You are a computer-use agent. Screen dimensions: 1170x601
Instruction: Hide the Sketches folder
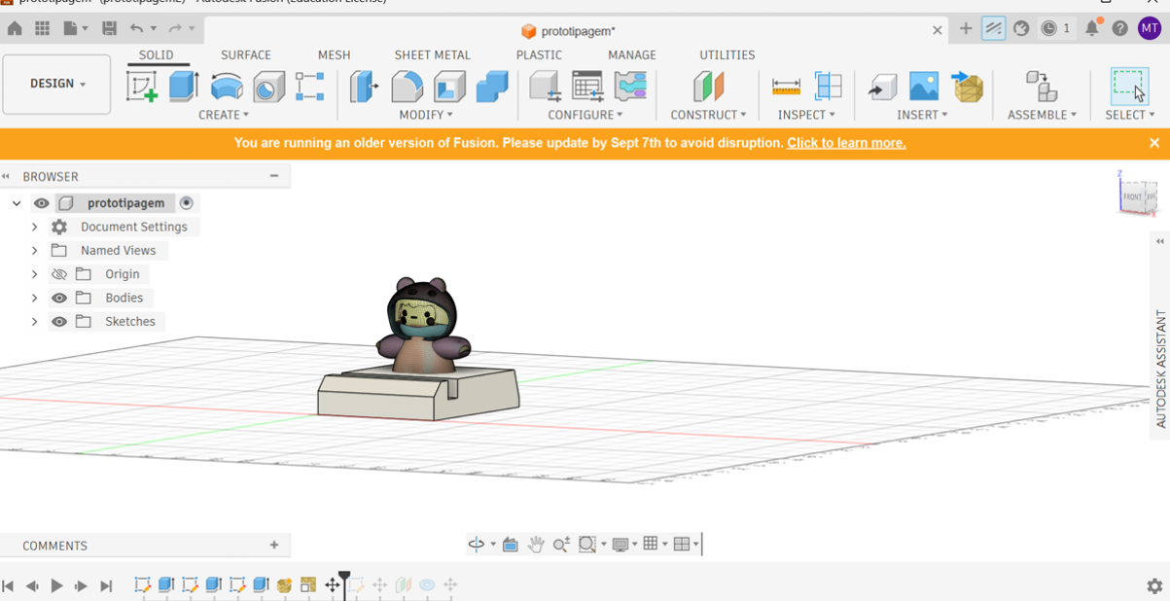(x=59, y=321)
